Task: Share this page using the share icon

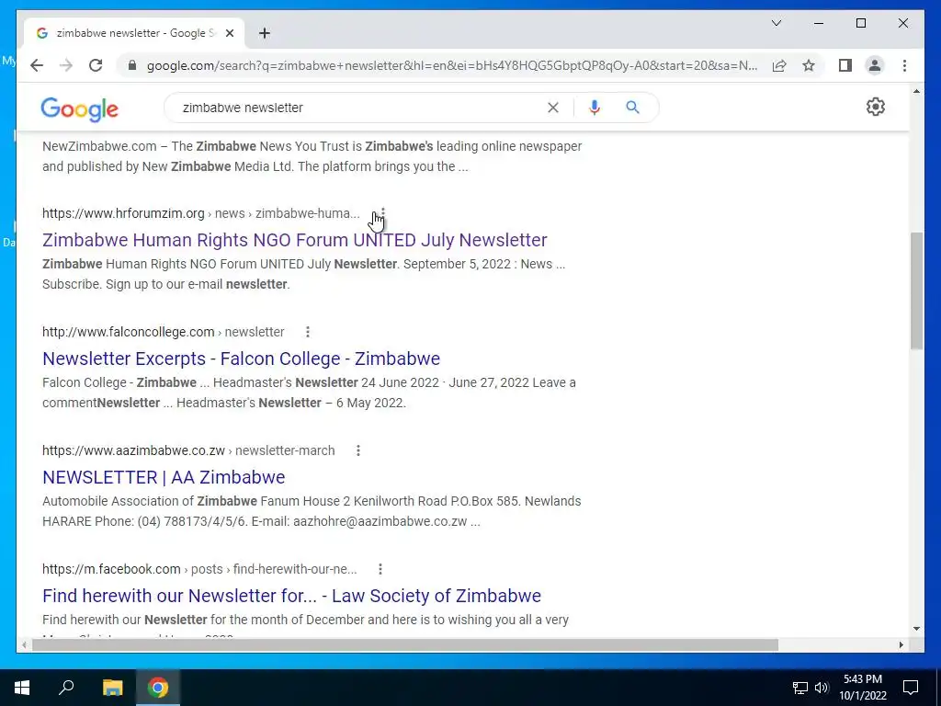Action: [x=779, y=65]
